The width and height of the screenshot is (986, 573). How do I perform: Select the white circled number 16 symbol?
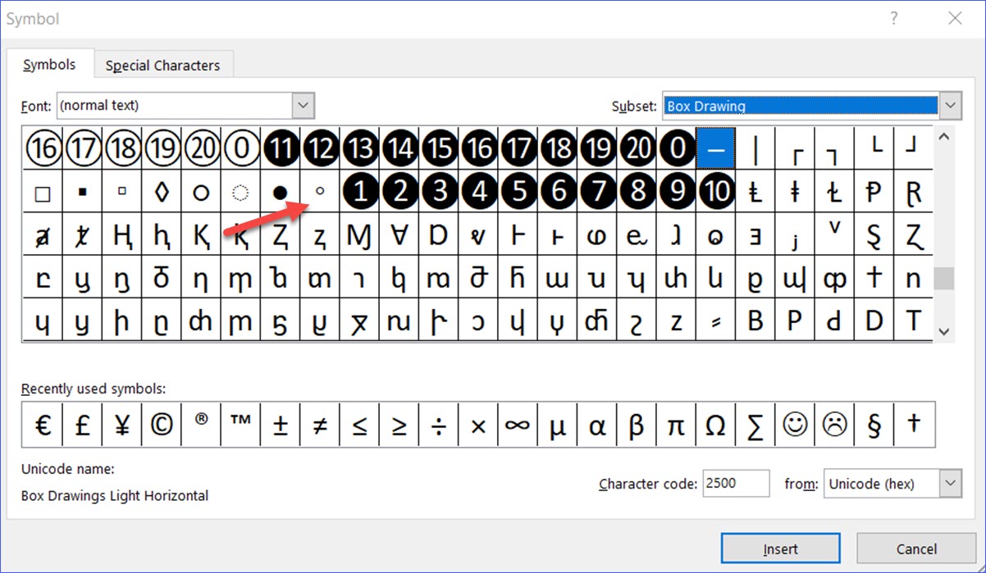click(x=43, y=148)
